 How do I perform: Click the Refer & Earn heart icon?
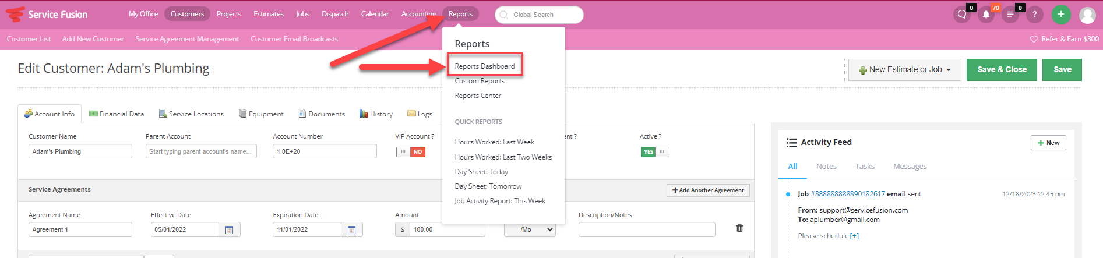point(1034,39)
